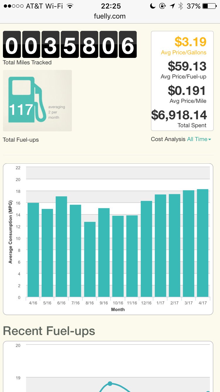Select the 4/17 bar in chart

click(x=202, y=243)
